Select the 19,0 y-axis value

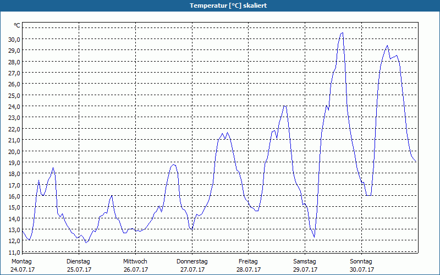[x=14, y=162]
